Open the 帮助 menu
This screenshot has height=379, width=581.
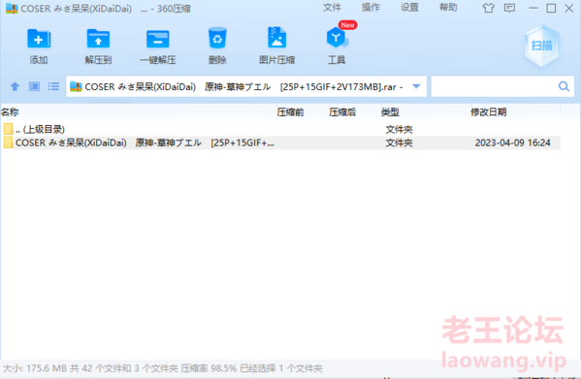pos(448,8)
